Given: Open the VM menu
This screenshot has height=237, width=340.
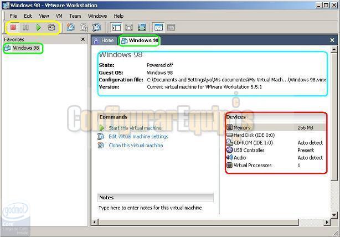Looking at the screenshot, I should (59, 16).
